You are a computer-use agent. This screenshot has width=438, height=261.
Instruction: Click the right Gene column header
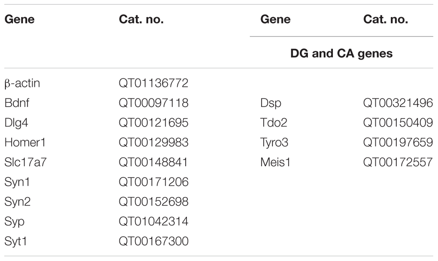click(275, 19)
